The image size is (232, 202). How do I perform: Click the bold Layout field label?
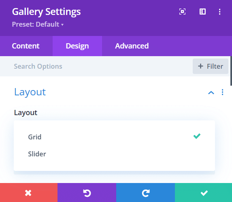(x=26, y=113)
